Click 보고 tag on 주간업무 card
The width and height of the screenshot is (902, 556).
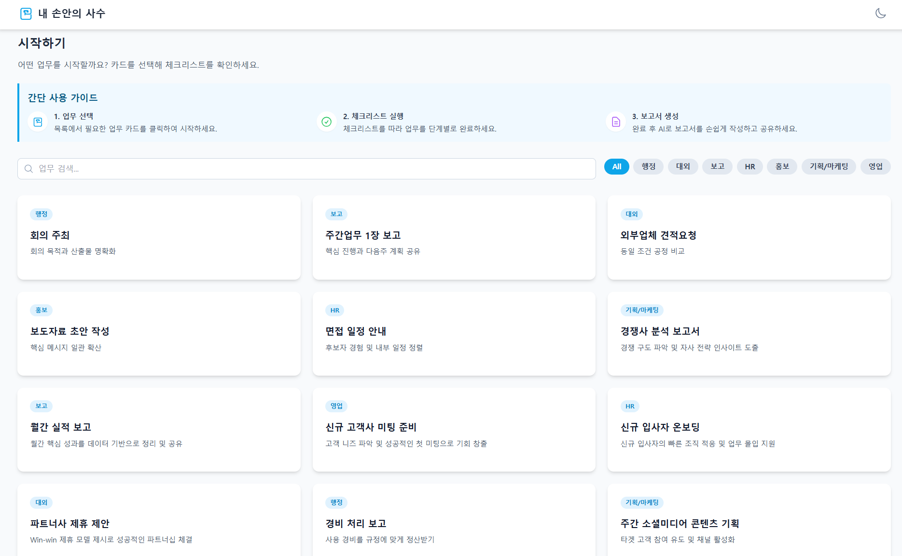tap(336, 214)
